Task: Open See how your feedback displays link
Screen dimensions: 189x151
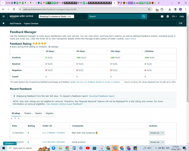Action: click(98, 82)
